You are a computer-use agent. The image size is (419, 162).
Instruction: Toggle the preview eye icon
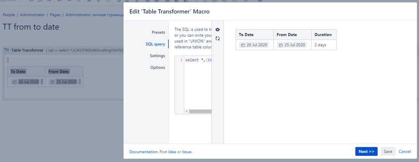[218, 30]
